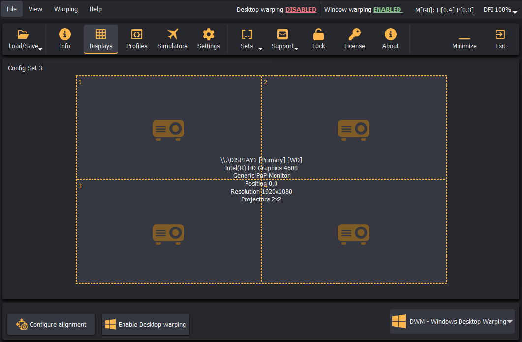522x342 pixels.
Task: Click the Lock padlock icon
Action: [x=318, y=34]
